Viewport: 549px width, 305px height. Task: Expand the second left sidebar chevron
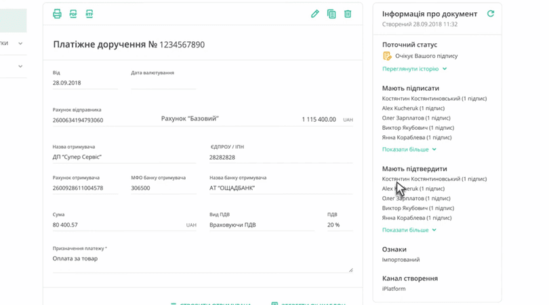(20, 66)
